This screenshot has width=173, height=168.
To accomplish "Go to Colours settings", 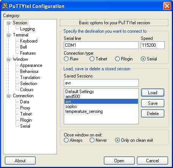I will [x=27, y=90].
